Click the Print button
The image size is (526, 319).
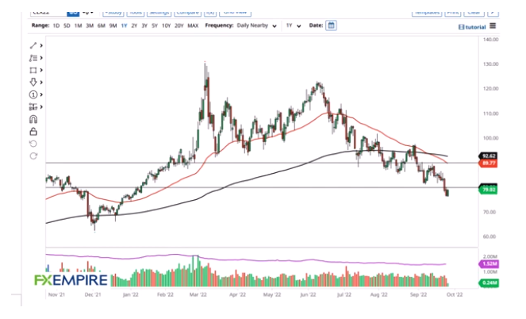point(453,13)
